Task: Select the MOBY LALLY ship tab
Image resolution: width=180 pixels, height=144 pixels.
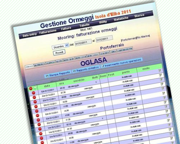Action: [x=93, y=55]
